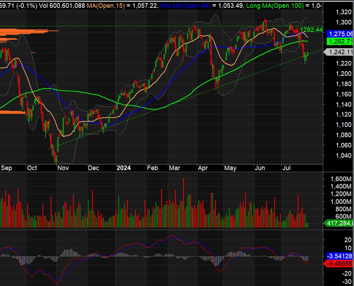354x286 pixels.
Task: Click the 600M volume axis label
Action: click(x=343, y=217)
